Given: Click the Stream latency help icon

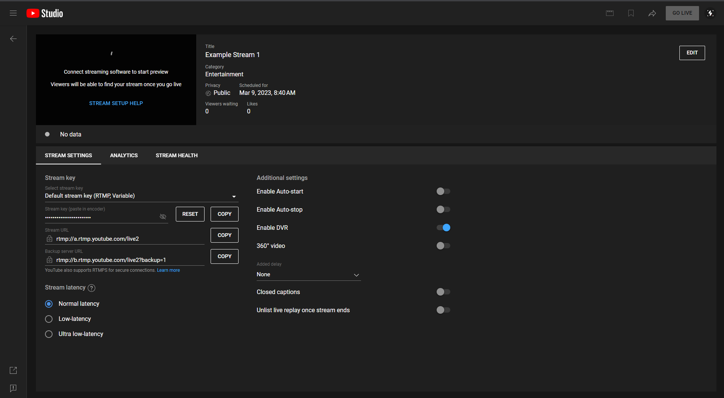Looking at the screenshot, I should 91,288.
